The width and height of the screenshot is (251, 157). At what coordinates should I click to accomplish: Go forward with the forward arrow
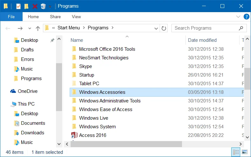(x=20, y=28)
